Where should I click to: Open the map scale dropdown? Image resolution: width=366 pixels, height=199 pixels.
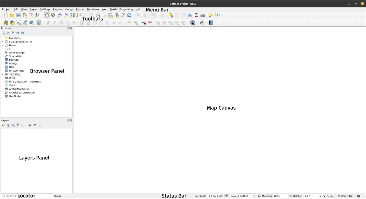253,196
